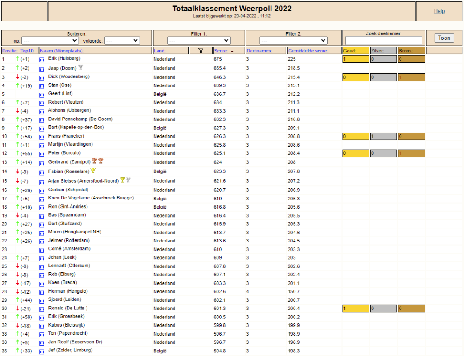Expand the Filter 1 dropdown
464x356 pixels.
point(198,40)
